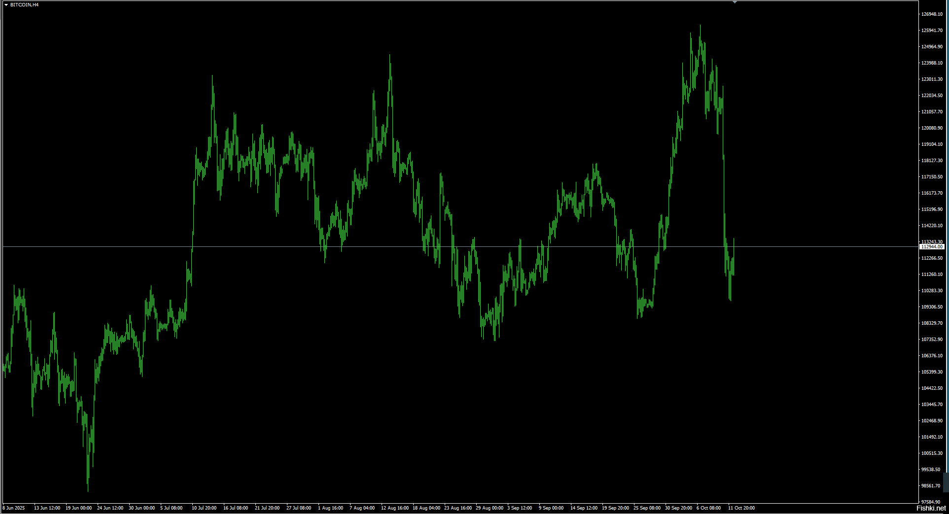Image resolution: width=949 pixels, height=514 pixels.
Task: Click the gray chart shift triangle marker
Action: click(735, 2)
